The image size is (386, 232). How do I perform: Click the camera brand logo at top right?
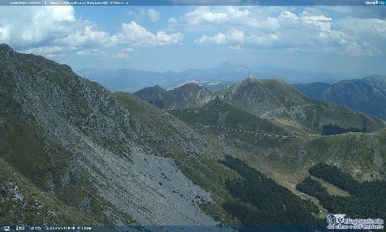(374, 3)
